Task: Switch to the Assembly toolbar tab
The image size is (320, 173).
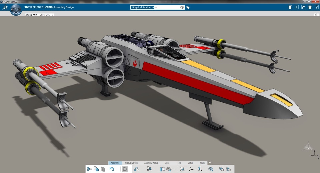Action: click(x=115, y=163)
